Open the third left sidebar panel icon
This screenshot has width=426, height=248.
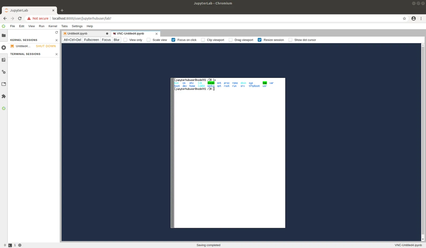(4, 60)
